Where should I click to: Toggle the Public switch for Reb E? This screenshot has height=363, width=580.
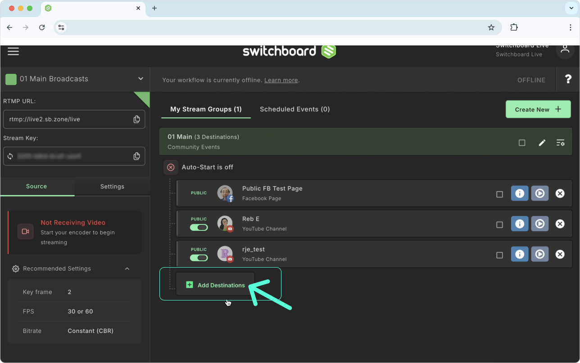199,228
